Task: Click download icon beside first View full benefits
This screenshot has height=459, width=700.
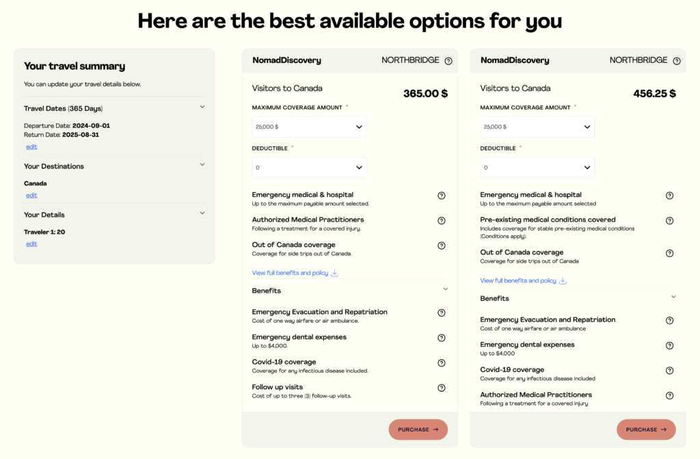Action: (334, 273)
